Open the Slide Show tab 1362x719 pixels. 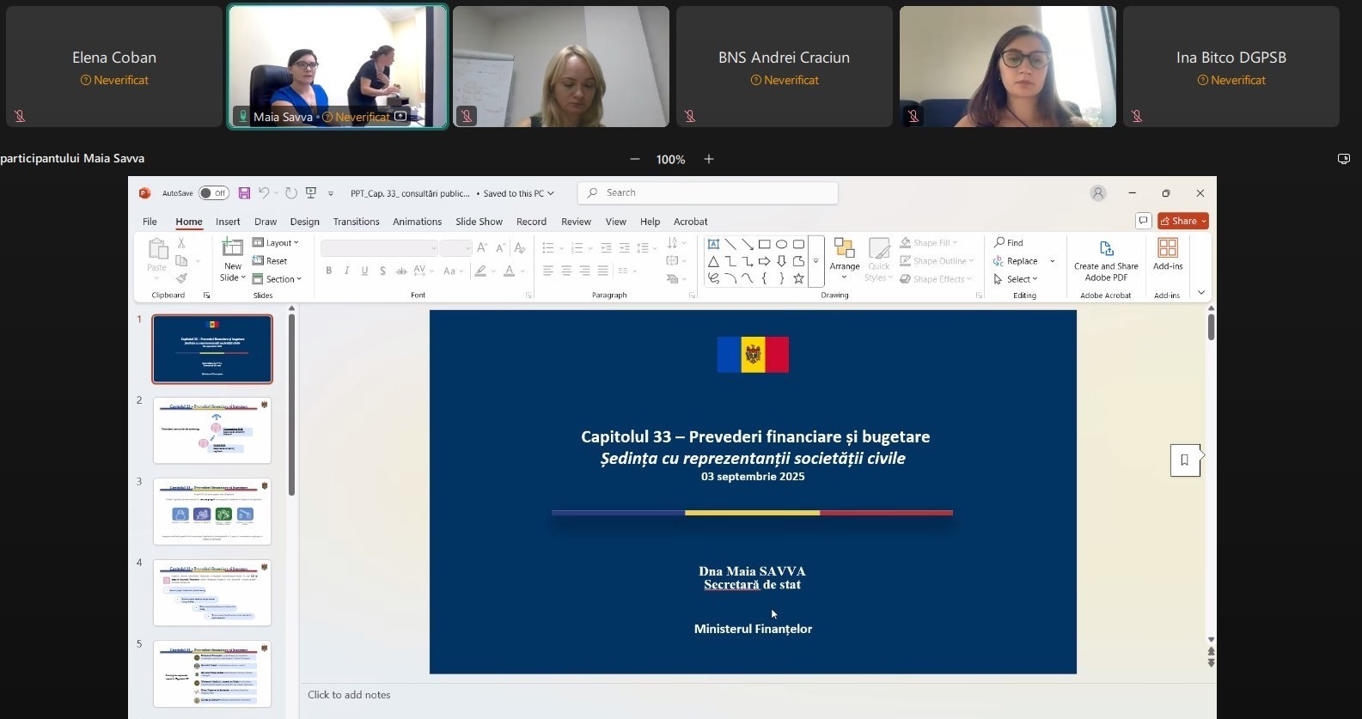click(479, 222)
